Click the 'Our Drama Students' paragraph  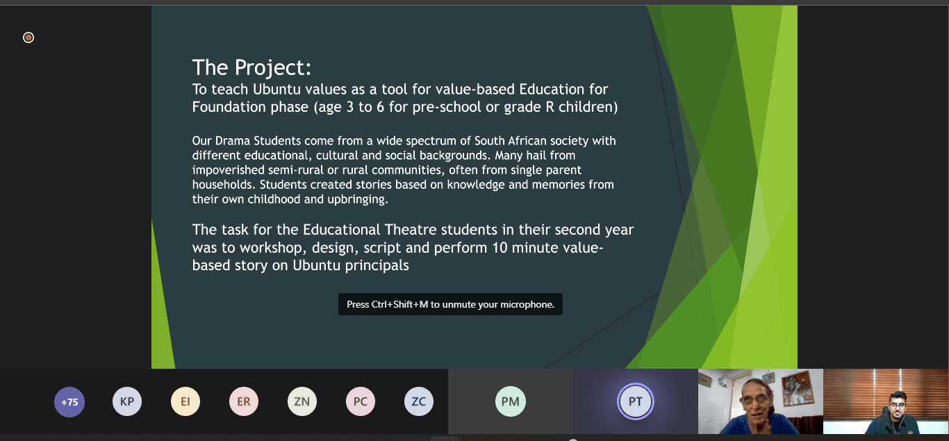point(404,170)
